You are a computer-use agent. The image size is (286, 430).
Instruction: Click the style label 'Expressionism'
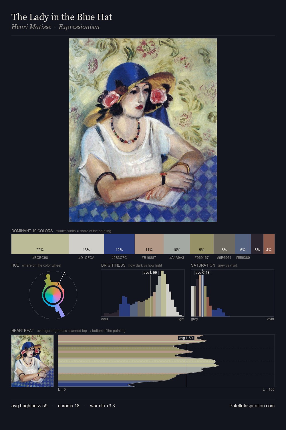pyautogui.click(x=79, y=27)
